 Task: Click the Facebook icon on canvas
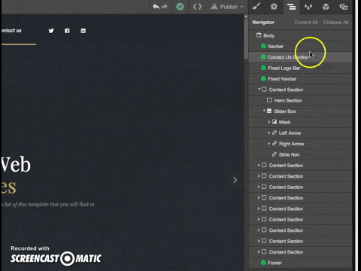67,31
